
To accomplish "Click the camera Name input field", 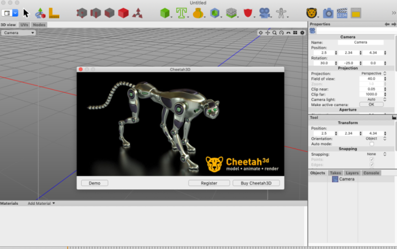I will click(361, 43).
